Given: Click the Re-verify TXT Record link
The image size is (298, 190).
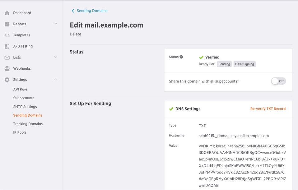Looking at the screenshot, I should [x=268, y=109].
